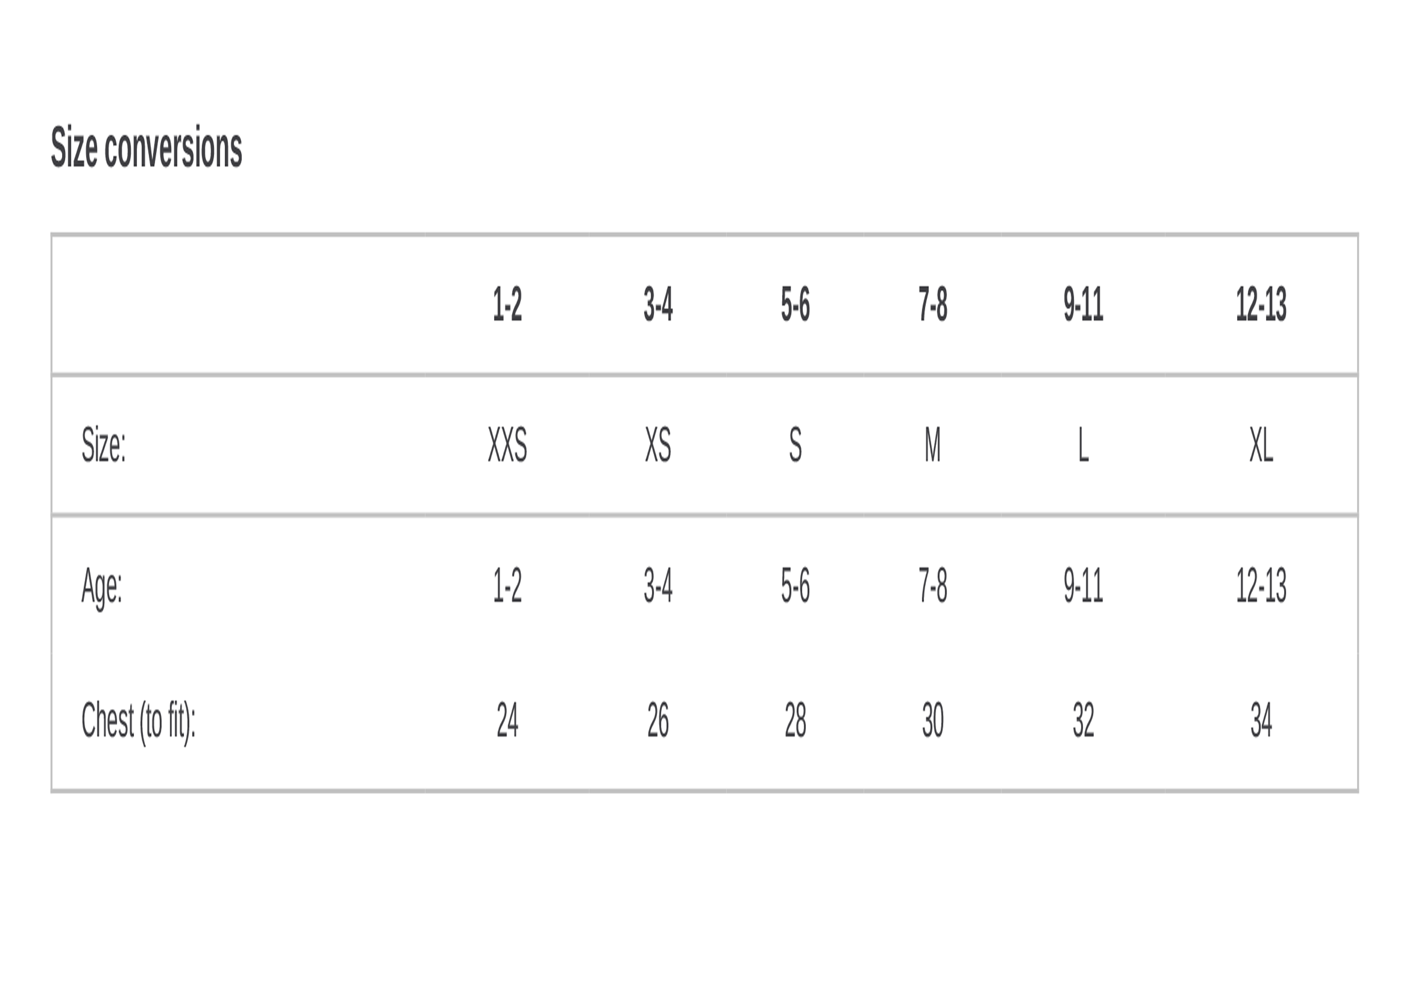
Task: Click the Age: row label
Action: (x=102, y=587)
